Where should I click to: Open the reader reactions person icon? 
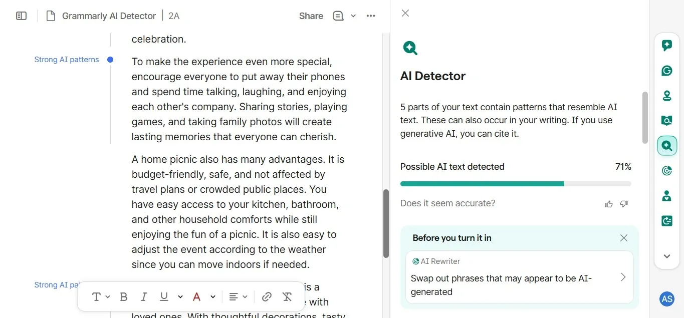(667, 196)
